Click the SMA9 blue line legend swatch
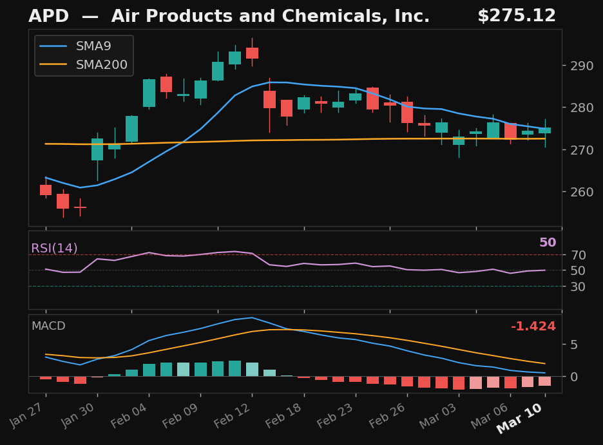 [x=54, y=46]
